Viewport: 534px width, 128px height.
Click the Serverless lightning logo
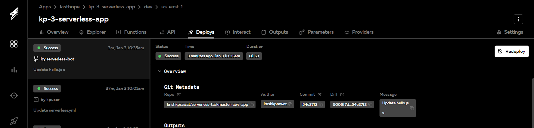pyautogui.click(x=14, y=14)
